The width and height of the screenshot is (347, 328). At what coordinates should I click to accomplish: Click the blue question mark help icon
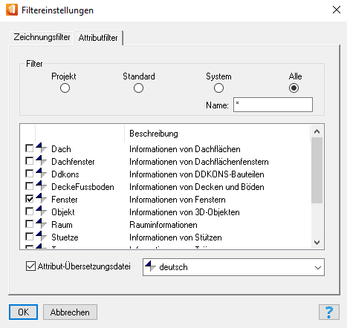point(329,312)
